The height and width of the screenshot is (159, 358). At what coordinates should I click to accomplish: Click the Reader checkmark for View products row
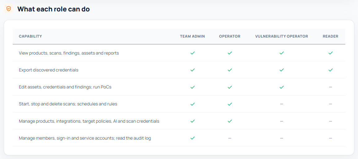[x=331, y=53]
